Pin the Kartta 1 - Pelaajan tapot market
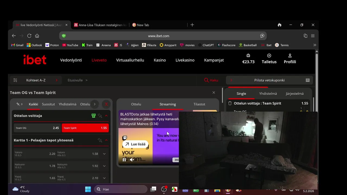Viewport: 347px width, 195px height. [100, 140]
